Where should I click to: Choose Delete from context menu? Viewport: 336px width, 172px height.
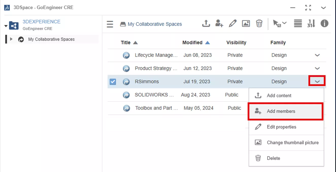[x=286, y=158]
